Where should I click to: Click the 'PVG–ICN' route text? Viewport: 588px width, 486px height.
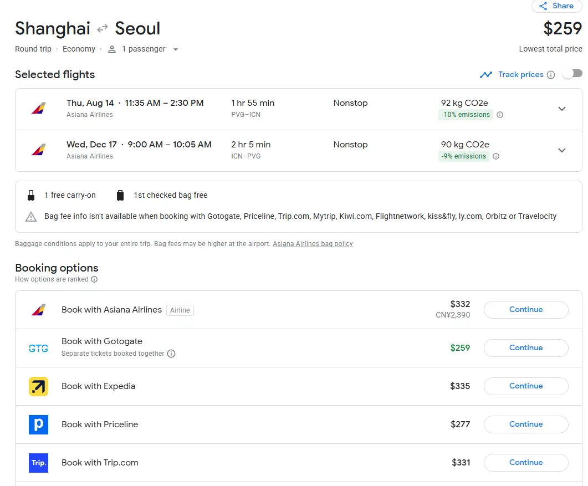click(246, 115)
